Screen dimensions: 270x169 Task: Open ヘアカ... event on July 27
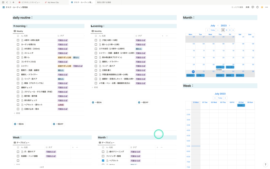[x=220, y=67]
